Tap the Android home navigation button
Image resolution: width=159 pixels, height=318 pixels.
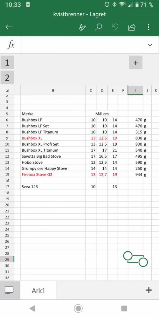pos(78,308)
